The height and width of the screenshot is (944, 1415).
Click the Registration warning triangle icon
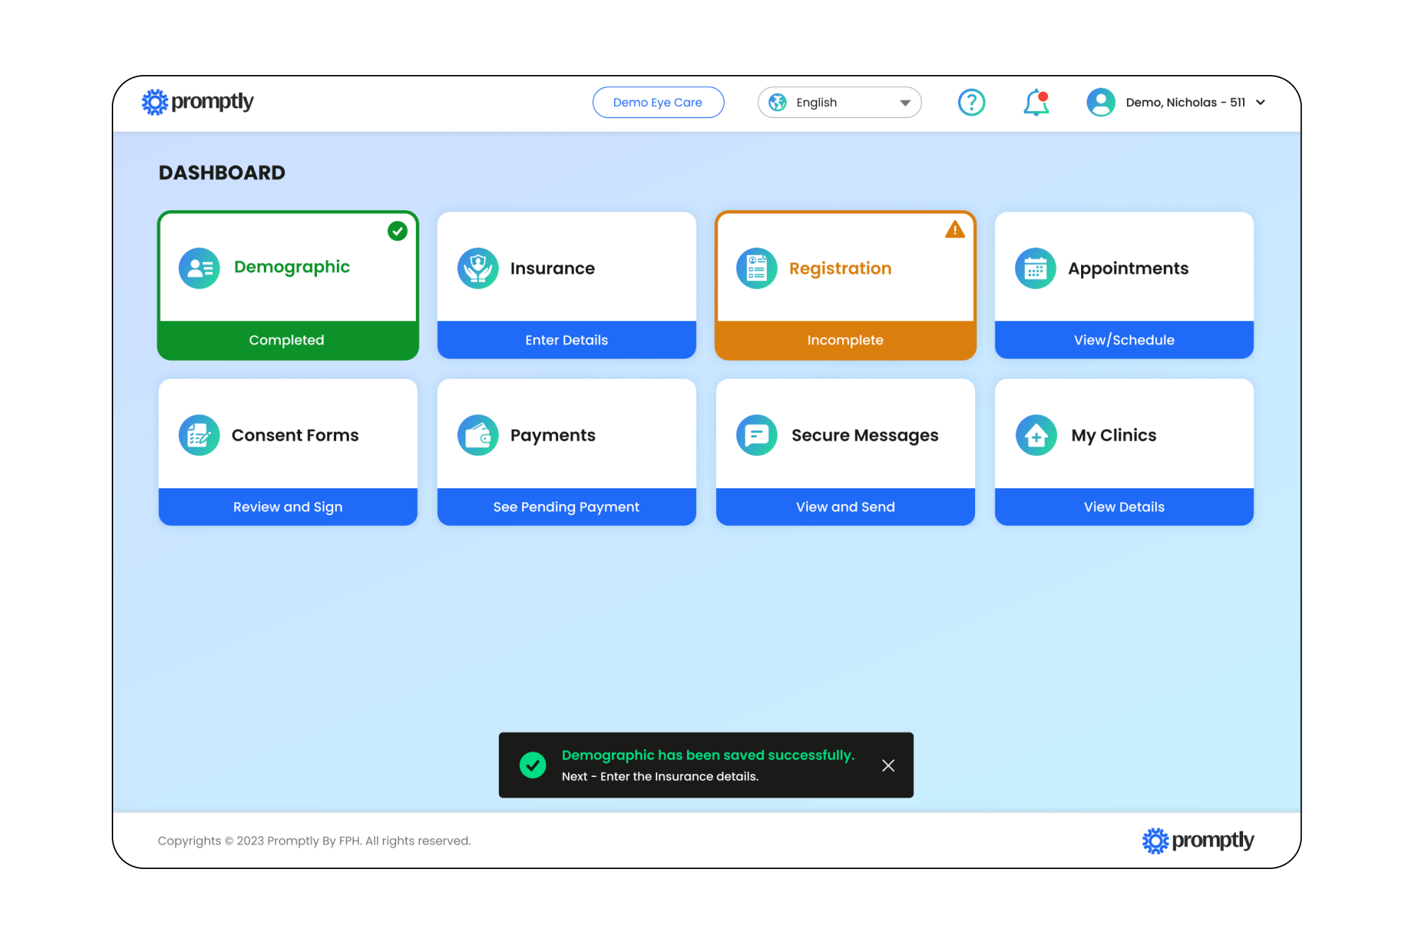(x=954, y=230)
